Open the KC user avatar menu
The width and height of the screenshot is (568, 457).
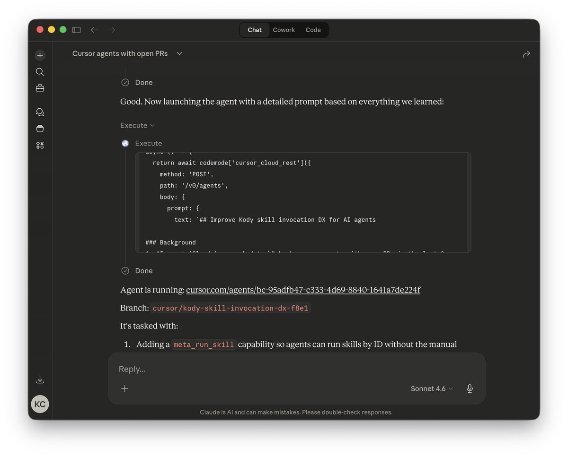(x=40, y=404)
